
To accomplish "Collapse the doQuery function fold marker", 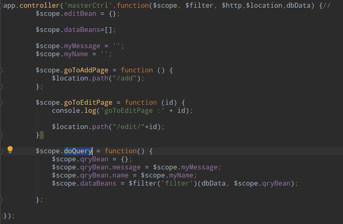I will (1, 151).
